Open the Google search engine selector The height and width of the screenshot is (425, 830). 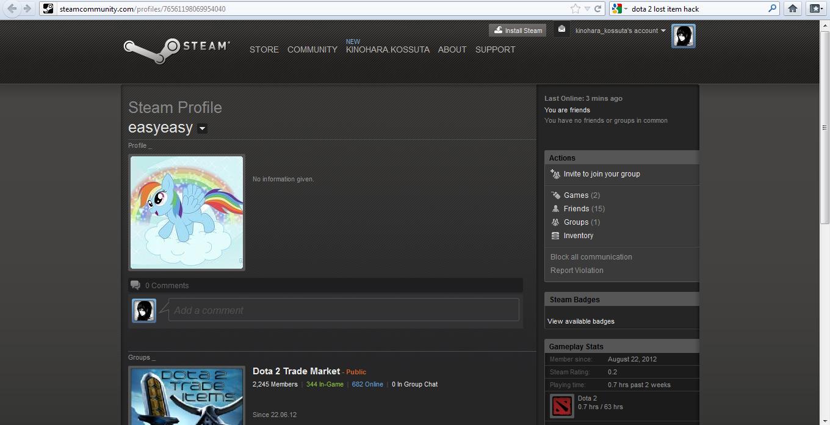tap(620, 9)
